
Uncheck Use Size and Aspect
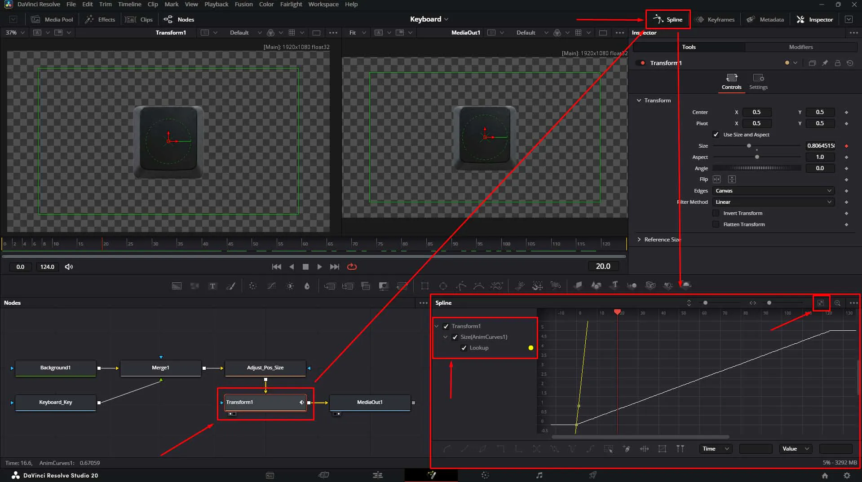pos(716,135)
